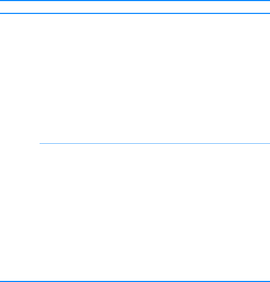The width and height of the screenshot is (270, 282).
Task: Click the empty left margin beside the thin divider
Action: point(20,144)
